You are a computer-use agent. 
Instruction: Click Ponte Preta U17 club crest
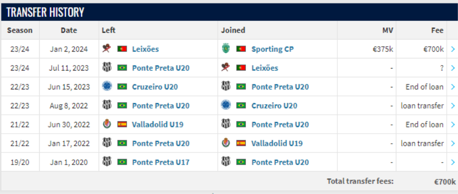tap(107, 162)
